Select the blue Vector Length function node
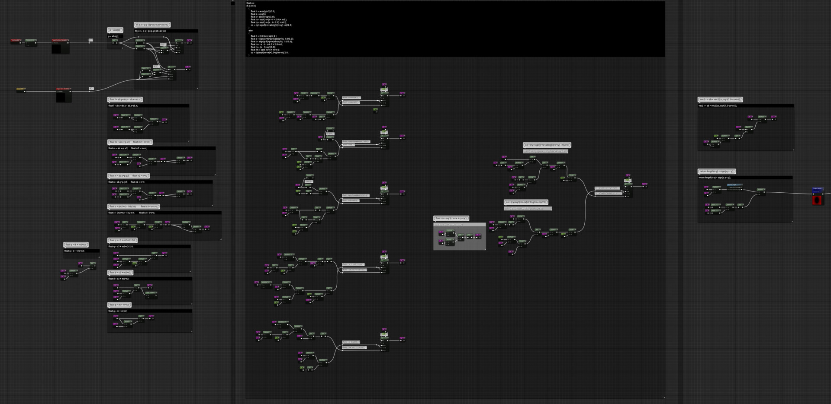Viewport: 831px width, 404px height. pos(735,185)
